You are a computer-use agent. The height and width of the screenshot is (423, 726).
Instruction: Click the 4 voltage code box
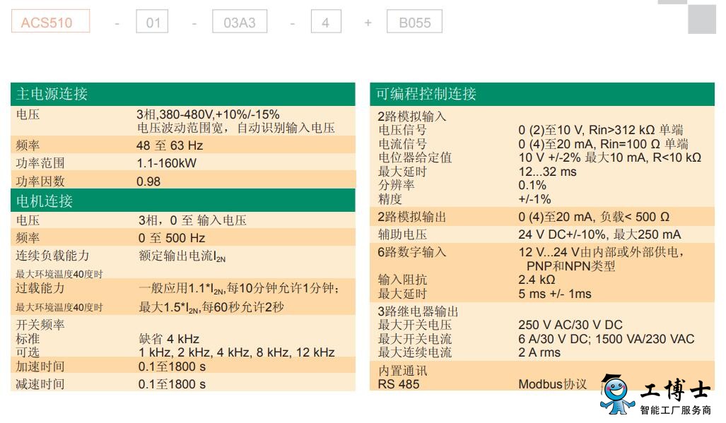tap(326, 22)
